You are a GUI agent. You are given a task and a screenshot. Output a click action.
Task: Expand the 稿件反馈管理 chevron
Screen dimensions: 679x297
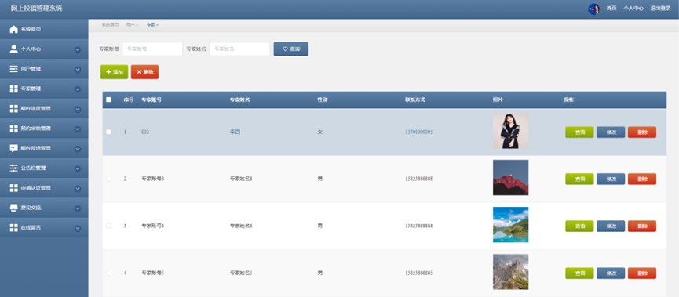pos(78,149)
